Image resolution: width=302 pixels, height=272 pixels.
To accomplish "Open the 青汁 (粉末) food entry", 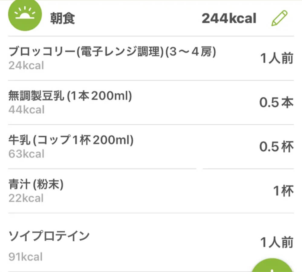I will 36,185.
